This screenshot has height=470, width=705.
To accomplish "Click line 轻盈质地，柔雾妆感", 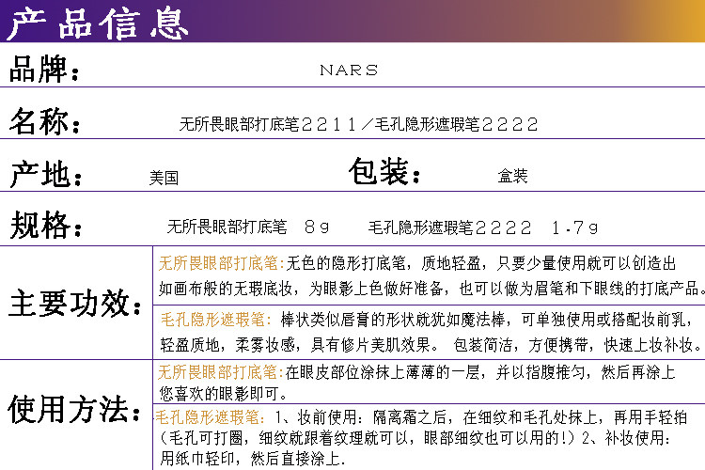I will [431, 345].
